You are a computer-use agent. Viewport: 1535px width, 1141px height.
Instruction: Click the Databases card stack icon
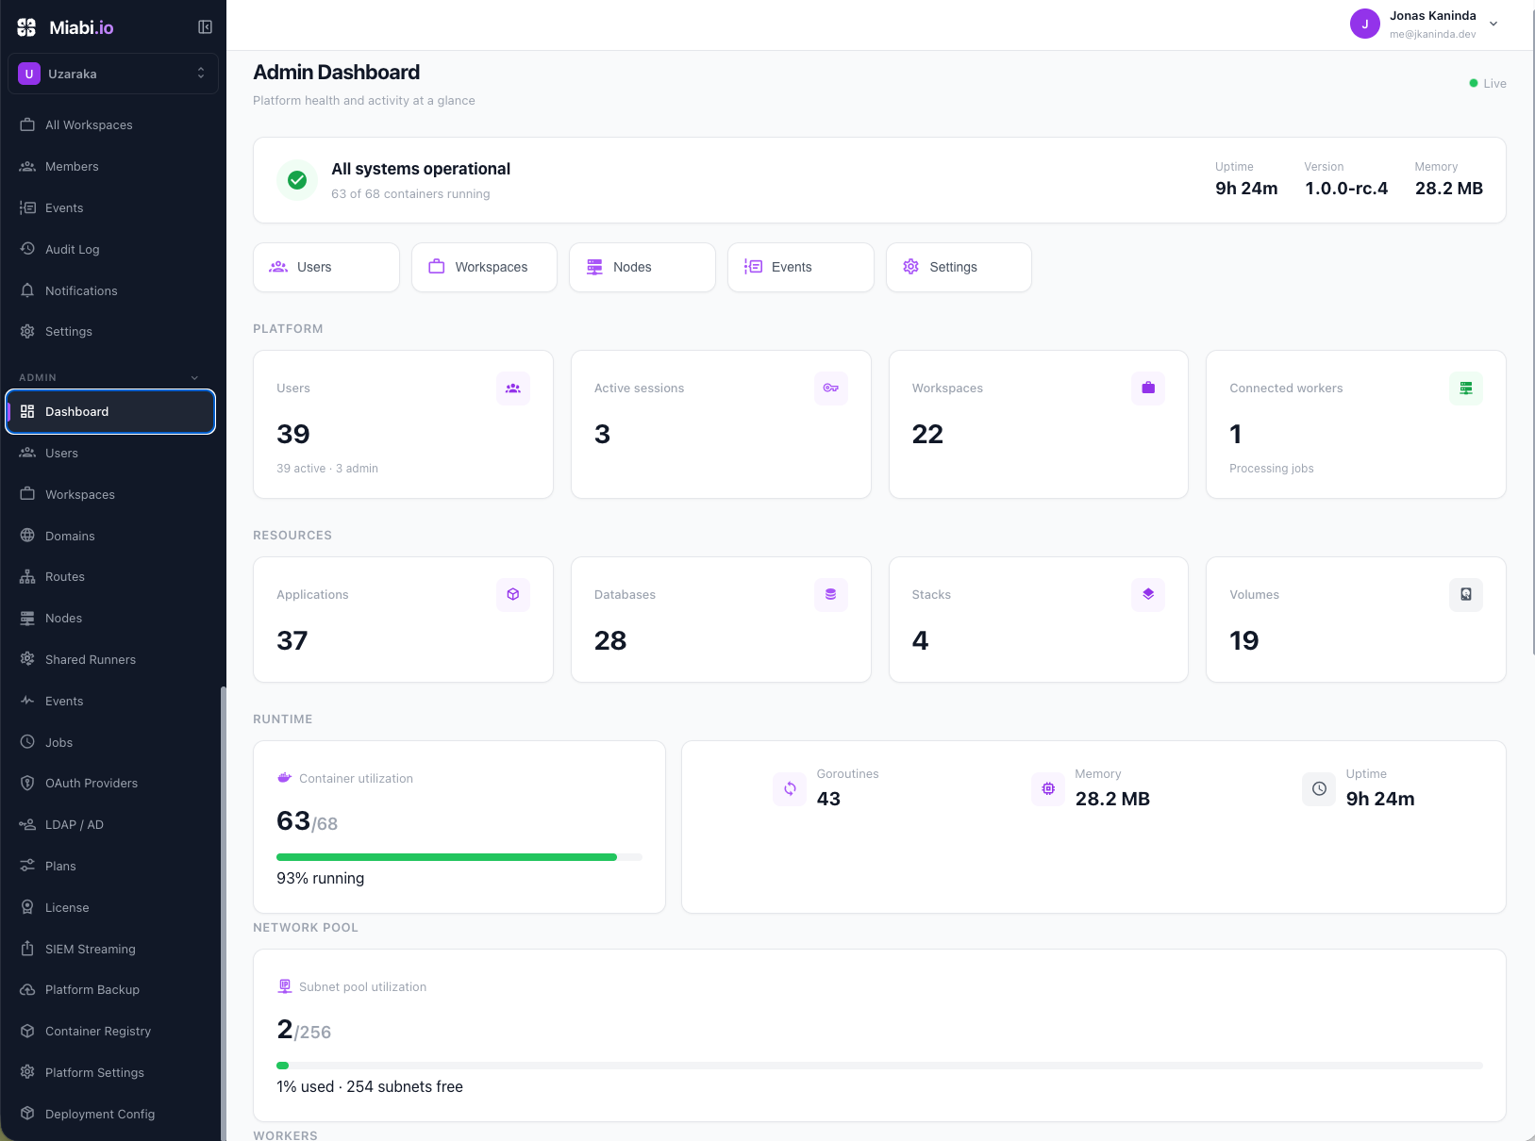tap(831, 594)
